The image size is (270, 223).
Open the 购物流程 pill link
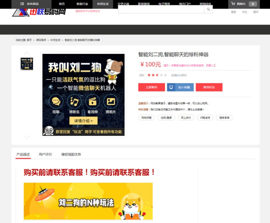(146, 118)
